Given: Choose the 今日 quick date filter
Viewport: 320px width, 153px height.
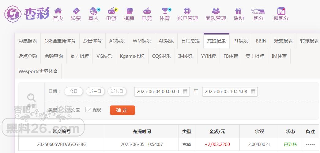Looking at the screenshot, I should [73, 91].
